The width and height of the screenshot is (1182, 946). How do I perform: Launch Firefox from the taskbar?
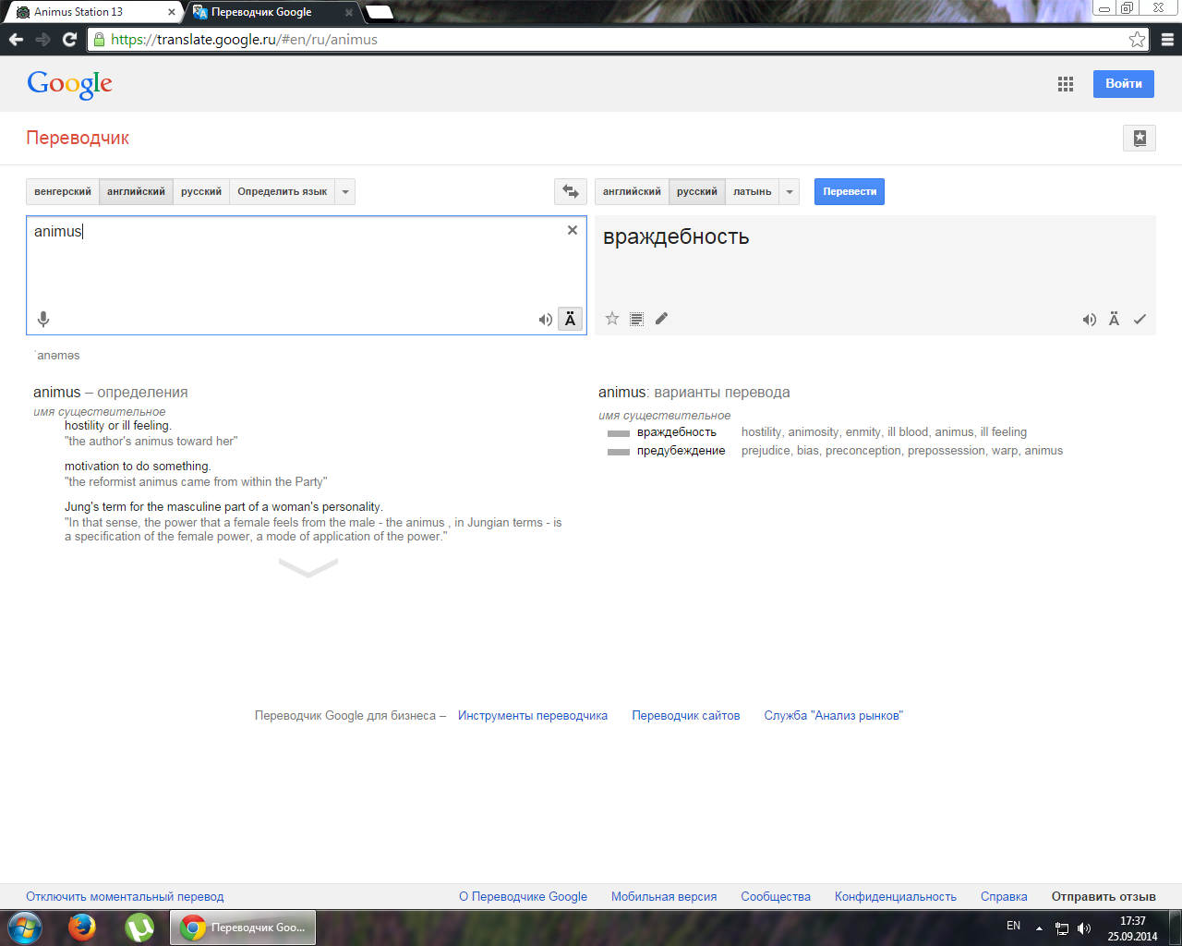coord(82,928)
